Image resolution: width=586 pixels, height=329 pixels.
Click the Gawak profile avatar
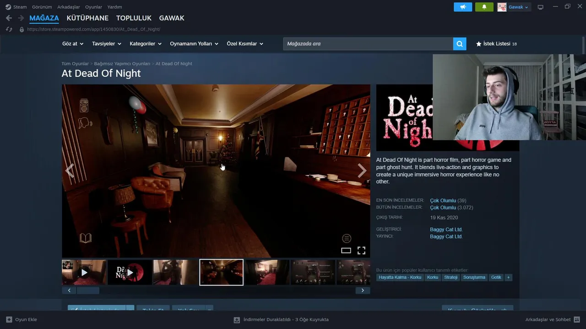502,7
